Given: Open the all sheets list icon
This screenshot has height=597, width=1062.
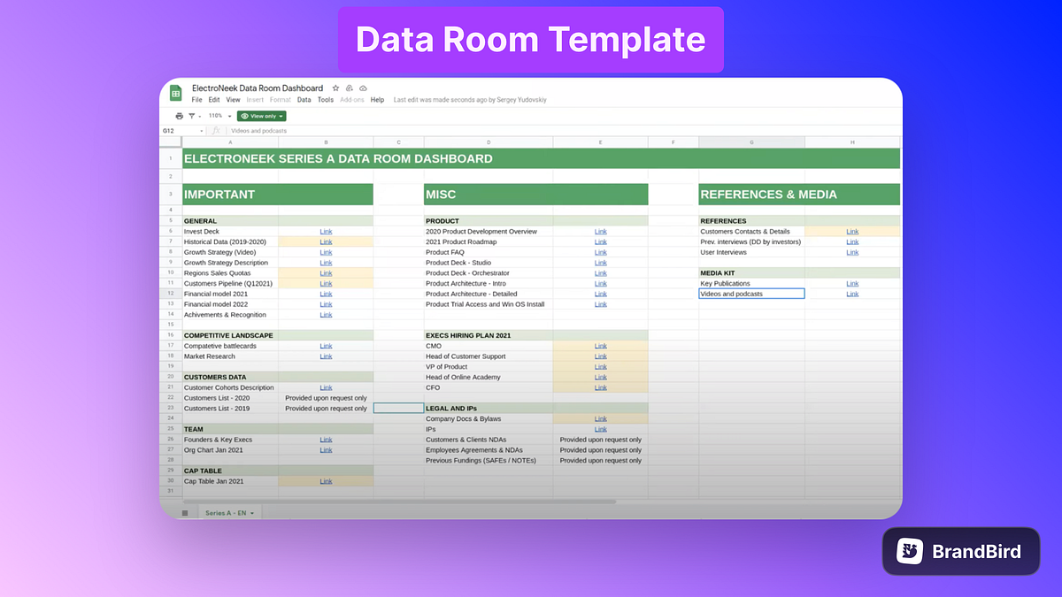Looking at the screenshot, I should click(185, 513).
